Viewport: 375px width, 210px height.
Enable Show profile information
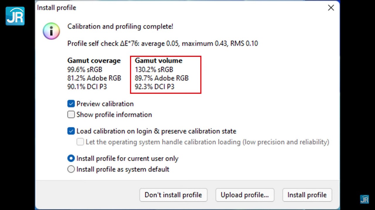[x=71, y=115]
